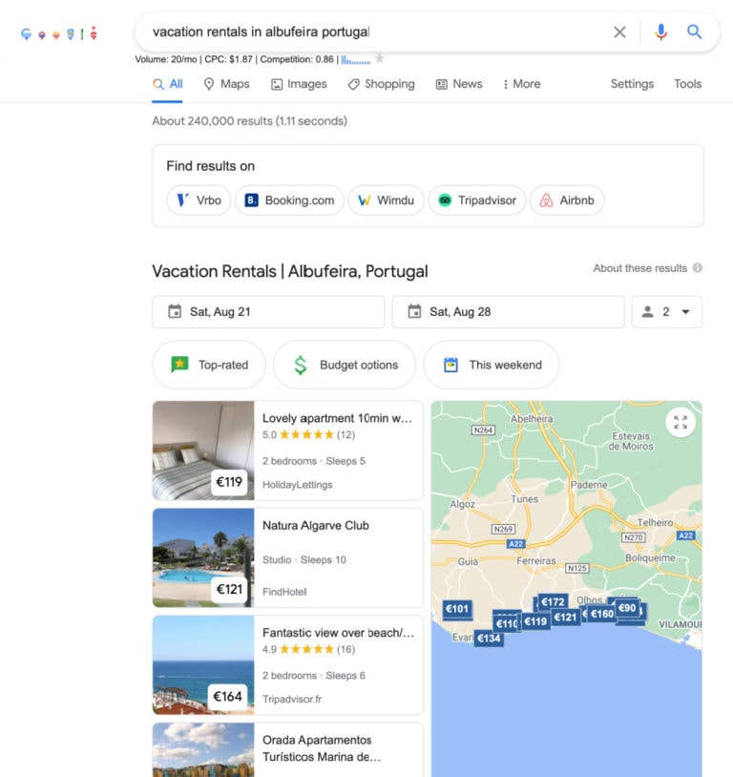Viewport: 733px width, 777px height.
Task: Star this keyword next to competition stats
Action: click(x=380, y=59)
